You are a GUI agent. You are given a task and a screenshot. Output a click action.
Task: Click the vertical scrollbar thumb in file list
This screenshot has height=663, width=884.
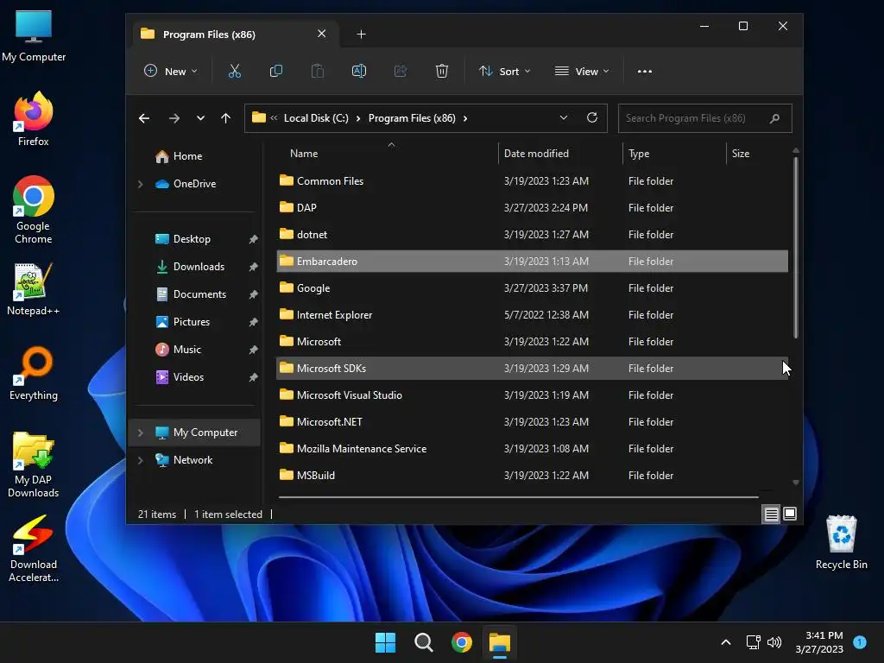[795, 247]
